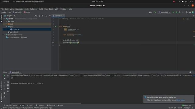Viewport: 195px width, 109px height.
Task: Click the layout icon in Run panel sidebar
Action: (4, 93)
